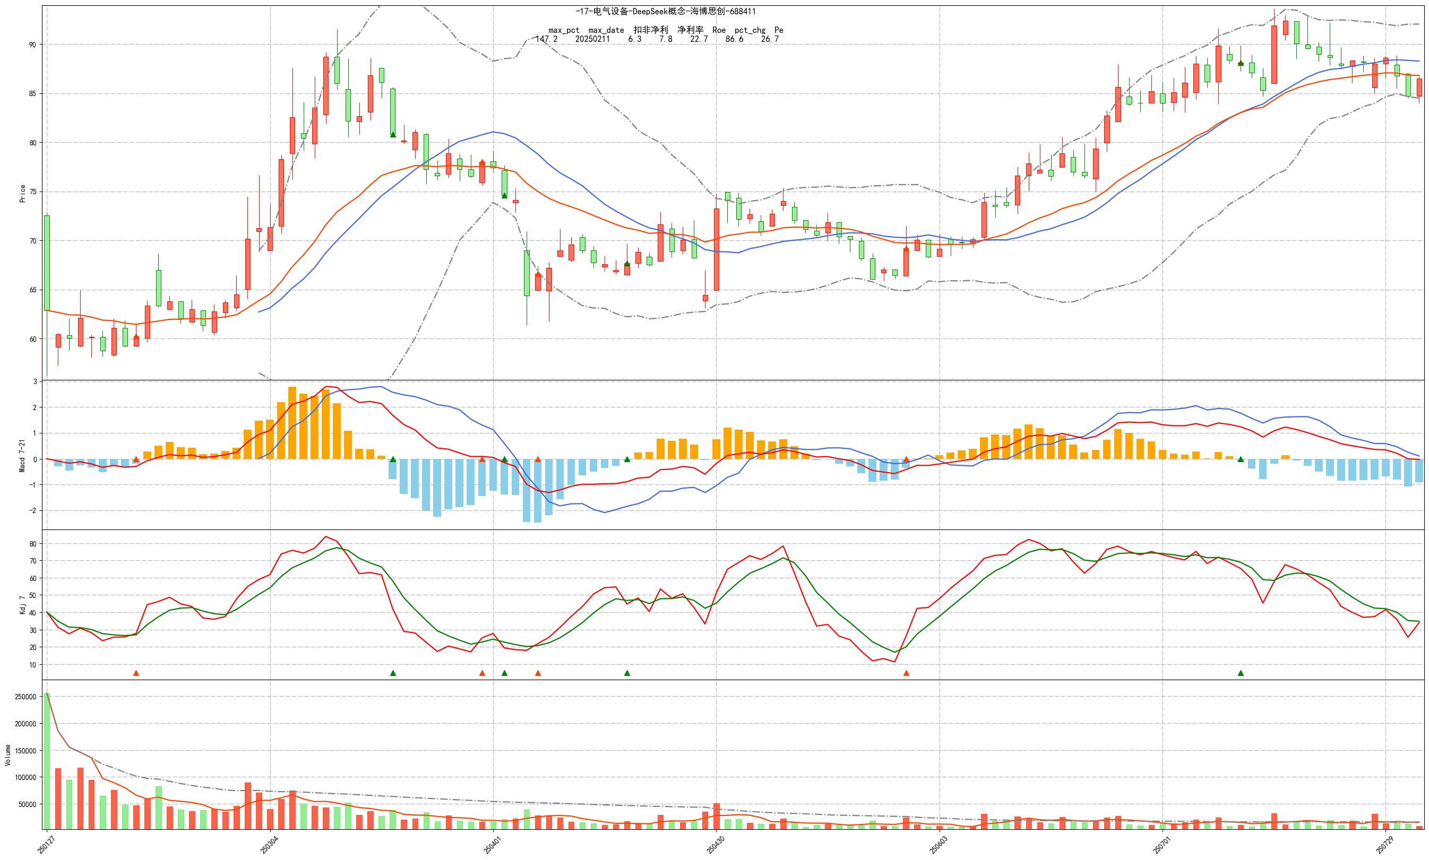Select the 50 tick on the Kdj axis
1429x860 pixels.
[x=33, y=596]
